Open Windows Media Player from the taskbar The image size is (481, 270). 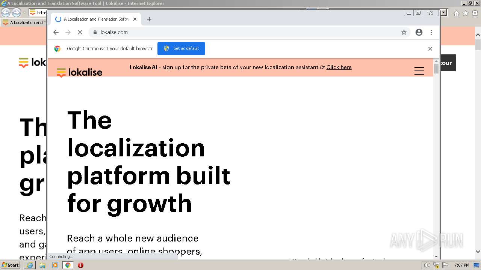tap(55, 265)
